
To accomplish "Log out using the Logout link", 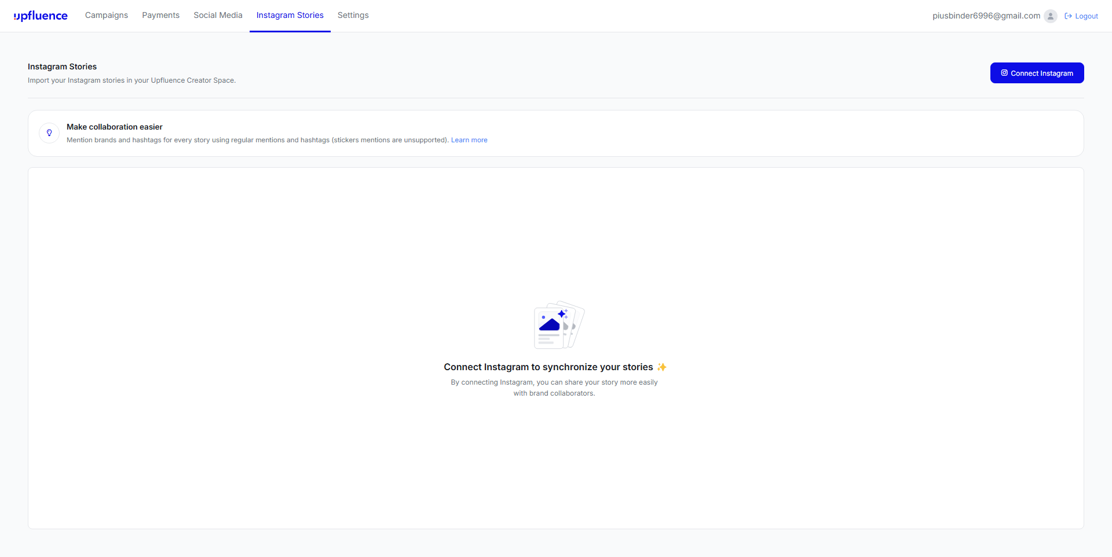I will (x=1081, y=16).
